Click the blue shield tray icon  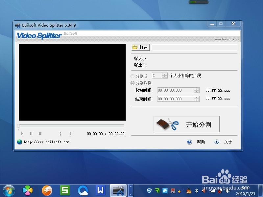[x=149, y=191]
